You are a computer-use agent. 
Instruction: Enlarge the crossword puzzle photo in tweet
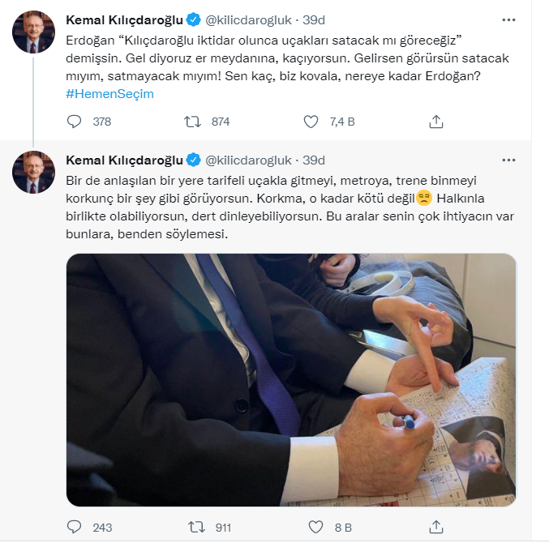coord(291,380)
